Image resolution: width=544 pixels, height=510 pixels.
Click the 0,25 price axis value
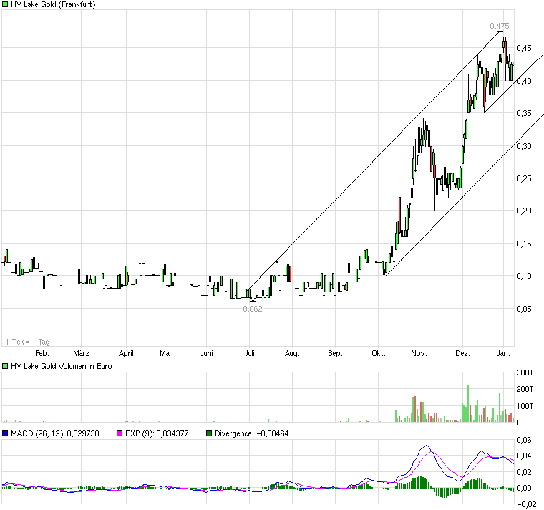524,178
